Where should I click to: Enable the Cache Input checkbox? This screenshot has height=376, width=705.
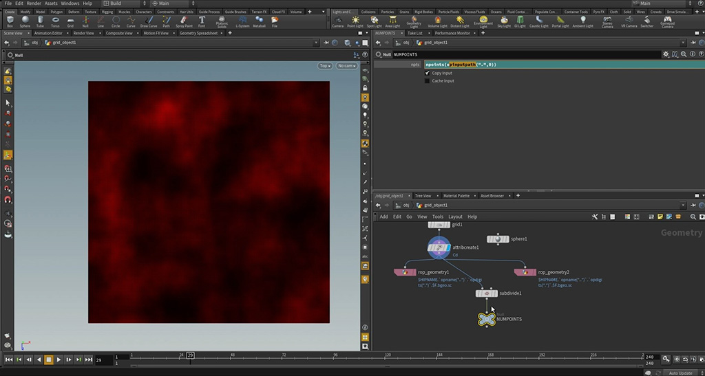pyautogui.click(x=428, y=81)
